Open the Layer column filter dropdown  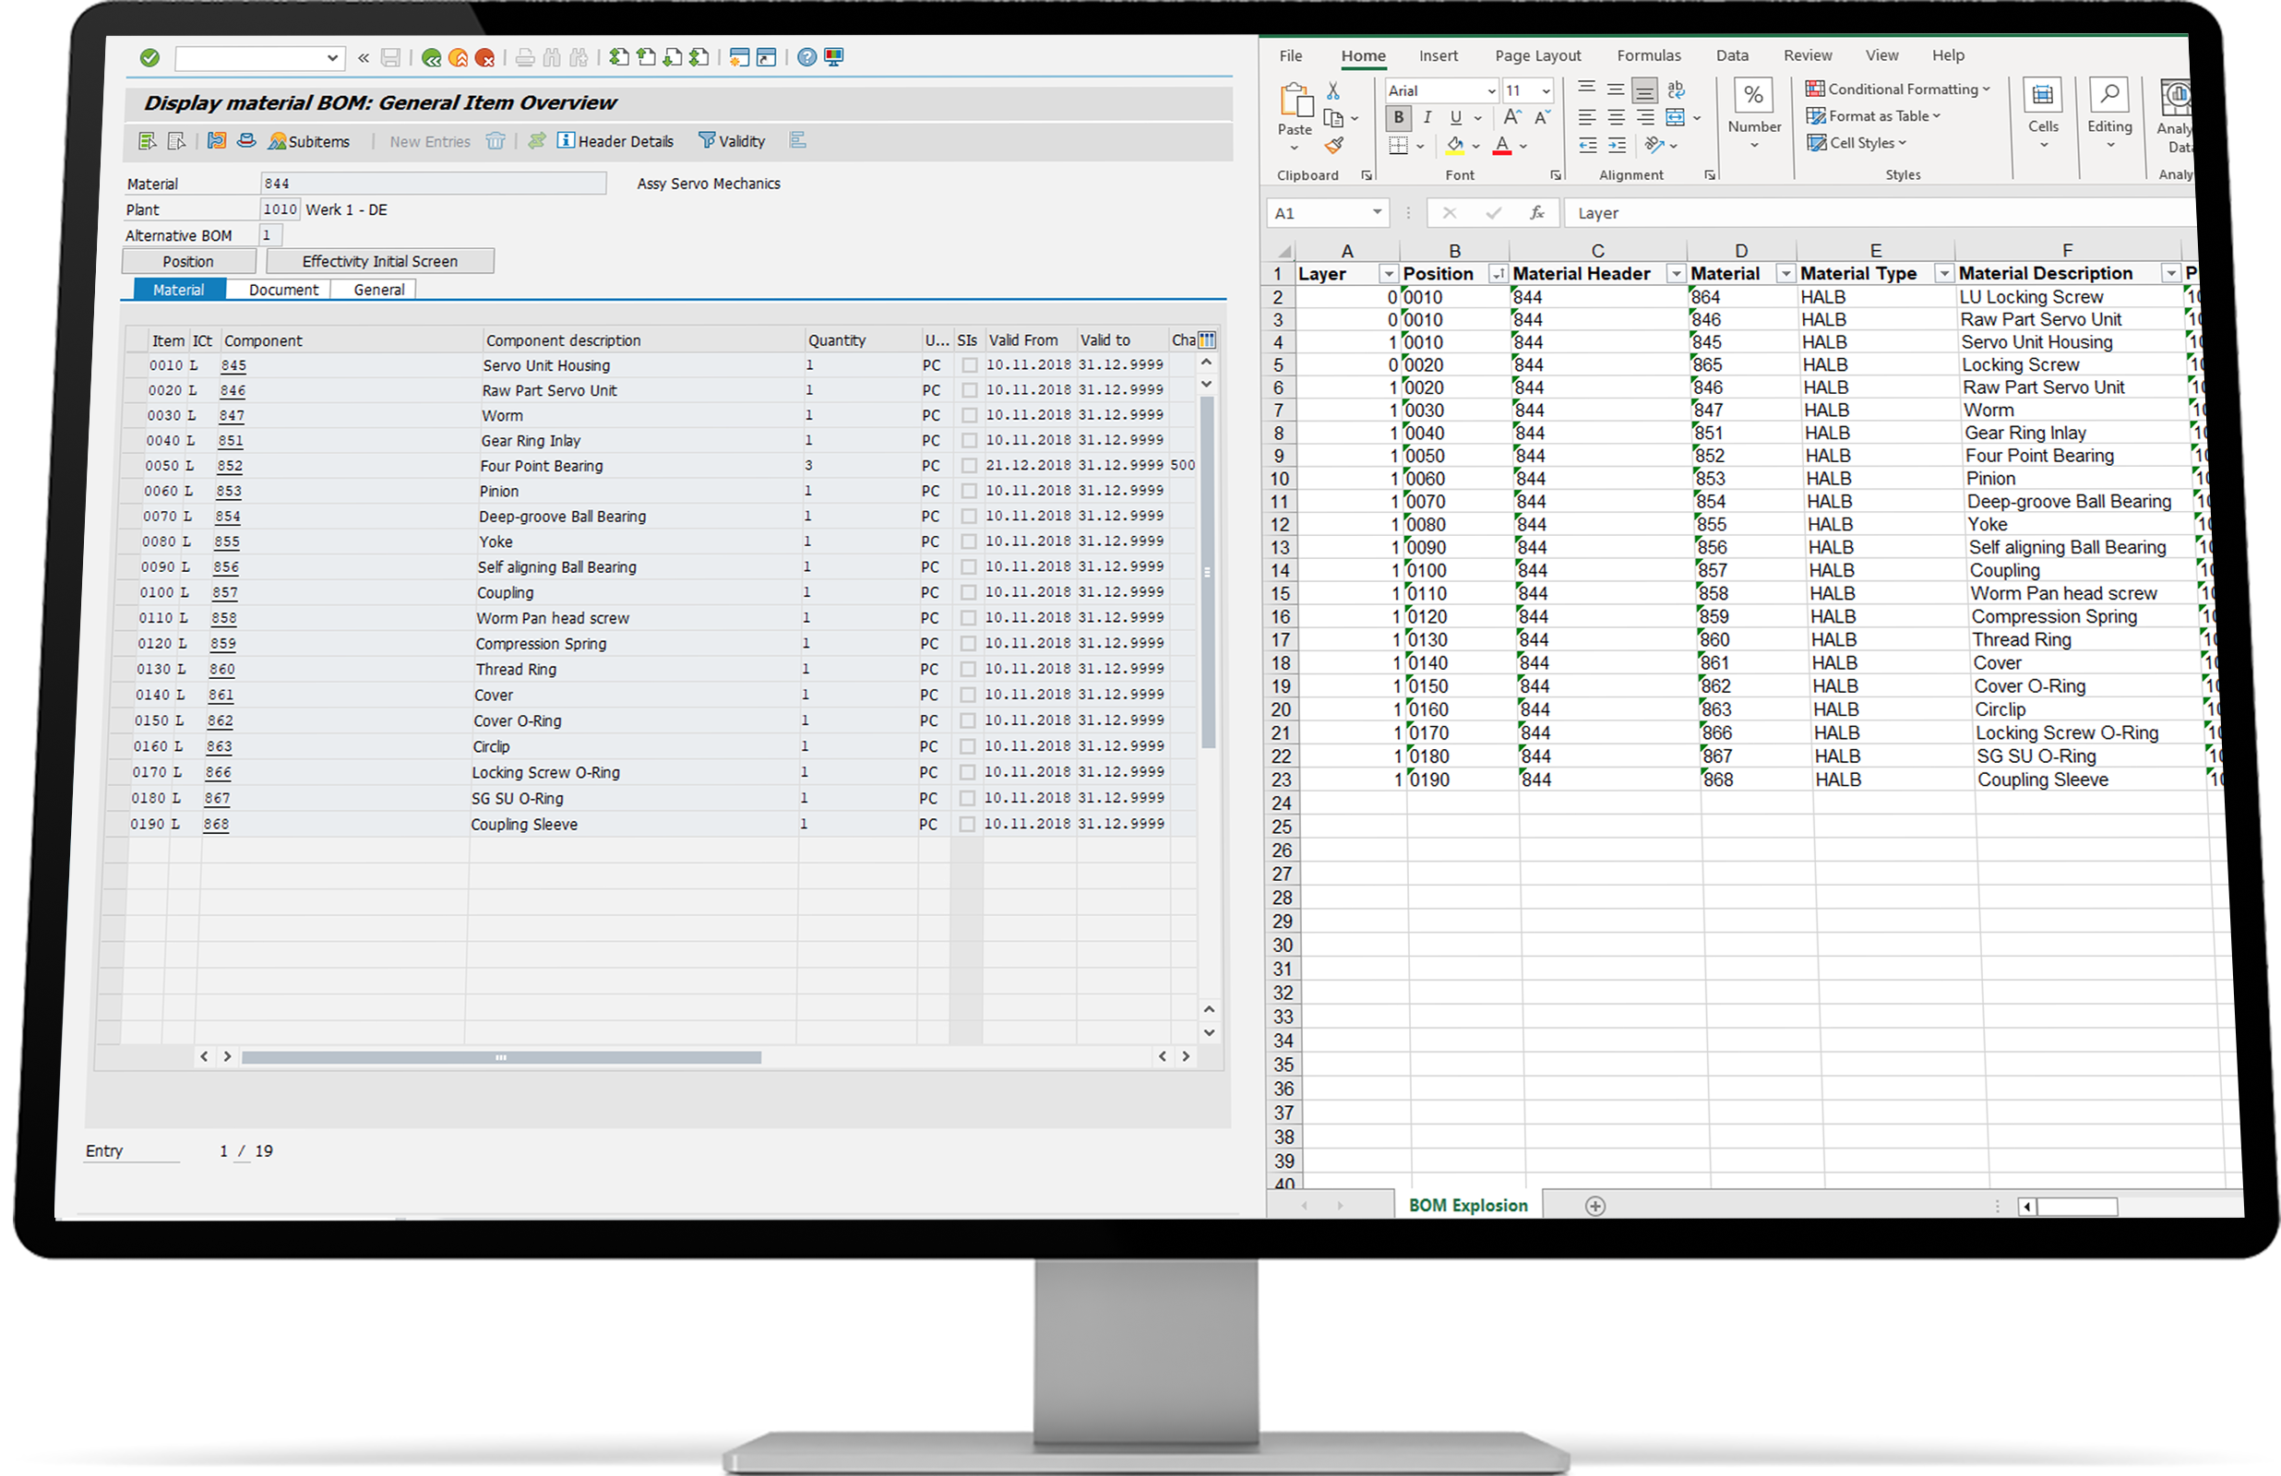tap(1388, 273)
